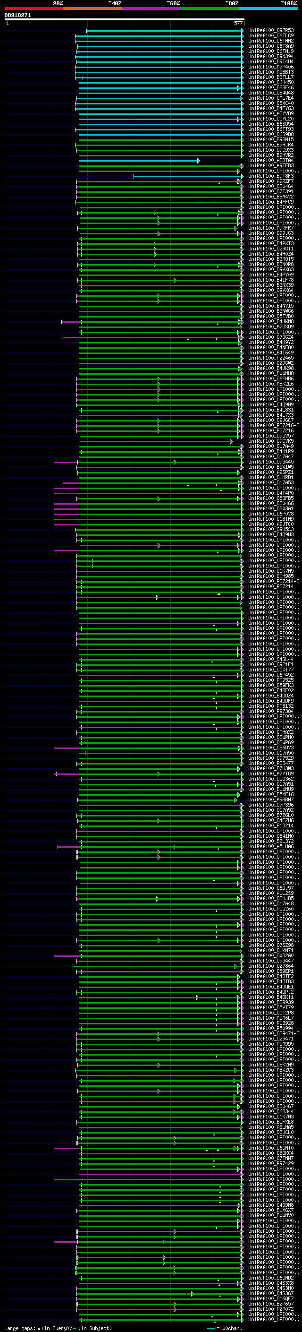Select hit UniRef100_C0L7E4
This screenshot has width=302, height=1332.
271,98
